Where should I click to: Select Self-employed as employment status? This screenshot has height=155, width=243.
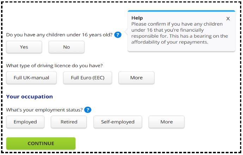point(118,122)
